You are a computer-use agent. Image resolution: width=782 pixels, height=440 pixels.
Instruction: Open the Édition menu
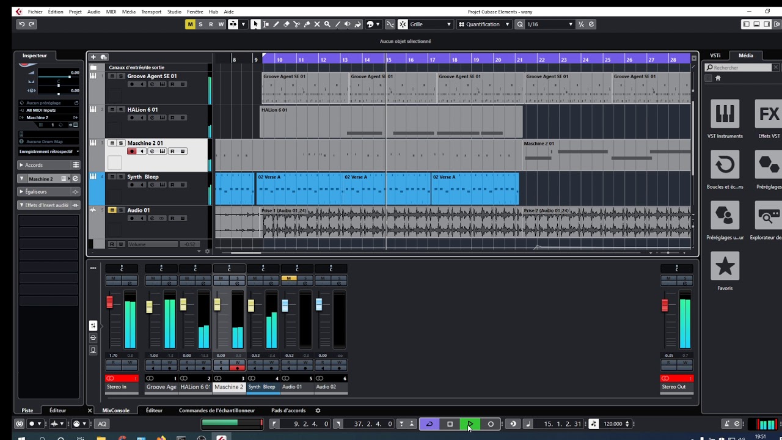coord(56,12)
